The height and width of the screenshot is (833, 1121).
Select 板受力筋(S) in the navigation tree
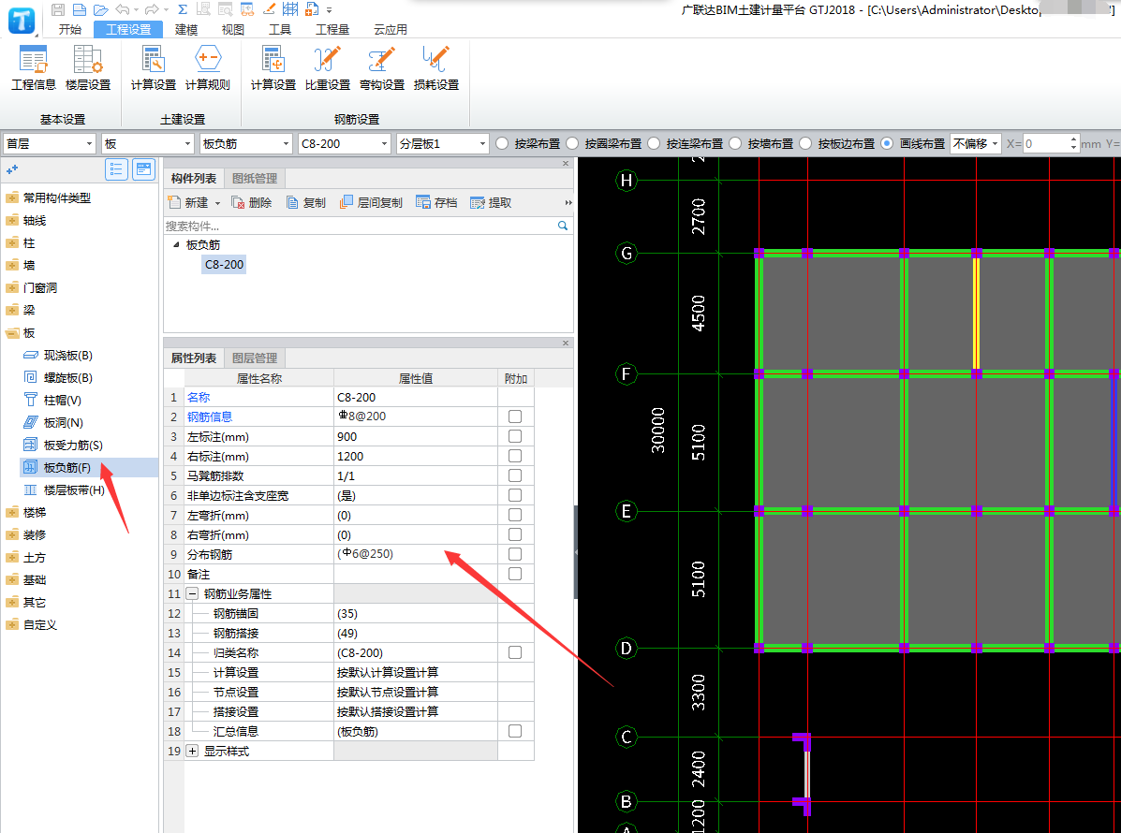pos(73,446)
